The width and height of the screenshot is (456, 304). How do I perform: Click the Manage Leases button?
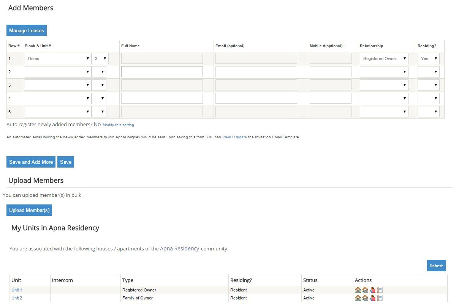point(27,30)
